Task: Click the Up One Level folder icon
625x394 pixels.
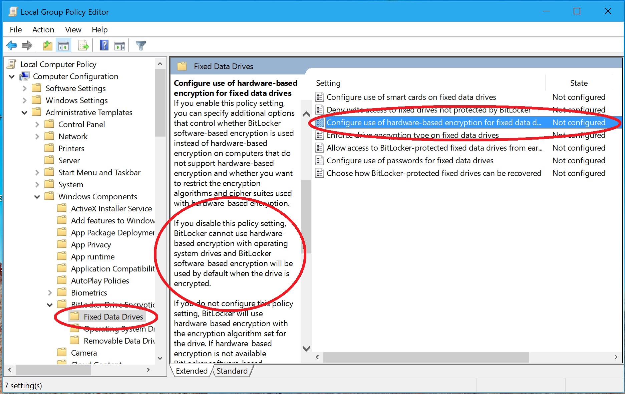Action: coord(48,45)
